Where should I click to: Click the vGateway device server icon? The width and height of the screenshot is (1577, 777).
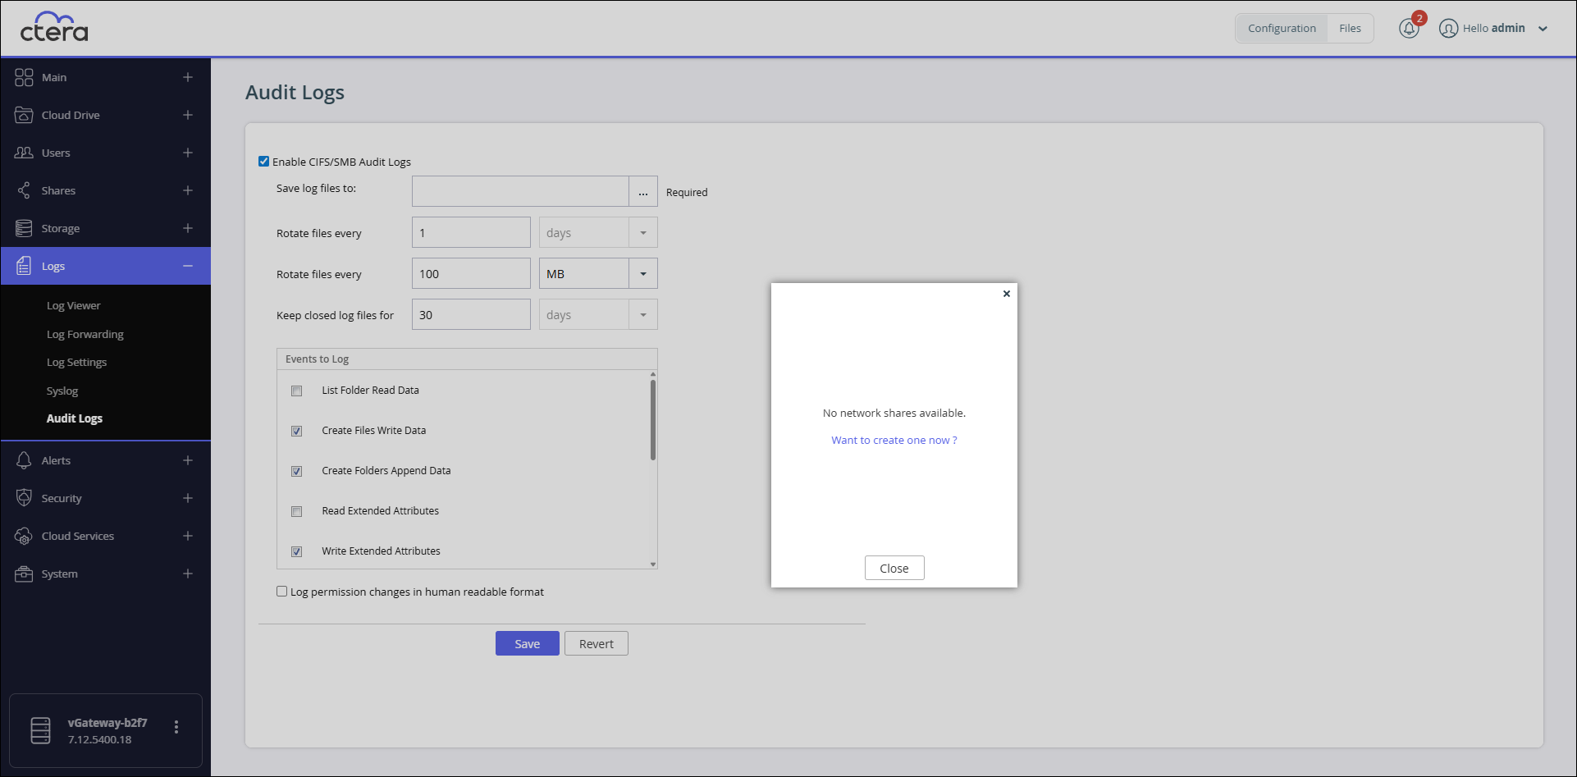pos(40,730)
